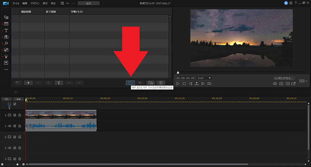Image resolution: width=311 pixels, height=167 pixels.
Task: Click the export subtitle button
Action: [141, 83]
